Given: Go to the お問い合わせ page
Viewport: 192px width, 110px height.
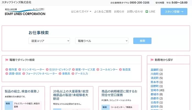Looking at the screenshot, I should coord(135,12).
